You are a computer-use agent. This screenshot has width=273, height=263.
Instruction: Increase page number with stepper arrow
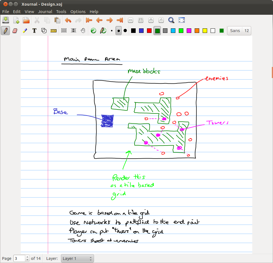pyautogui.click(x=28, y=257)
